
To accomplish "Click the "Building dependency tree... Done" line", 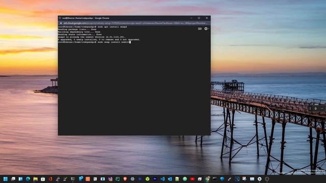I will coord(79,32).
